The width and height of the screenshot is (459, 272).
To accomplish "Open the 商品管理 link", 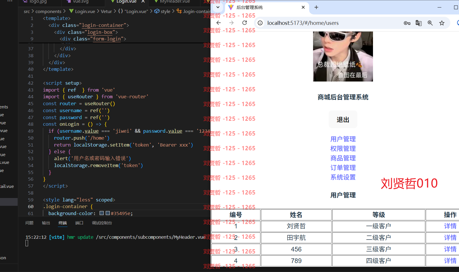I will pyautogui.click(x=343, y=158).
